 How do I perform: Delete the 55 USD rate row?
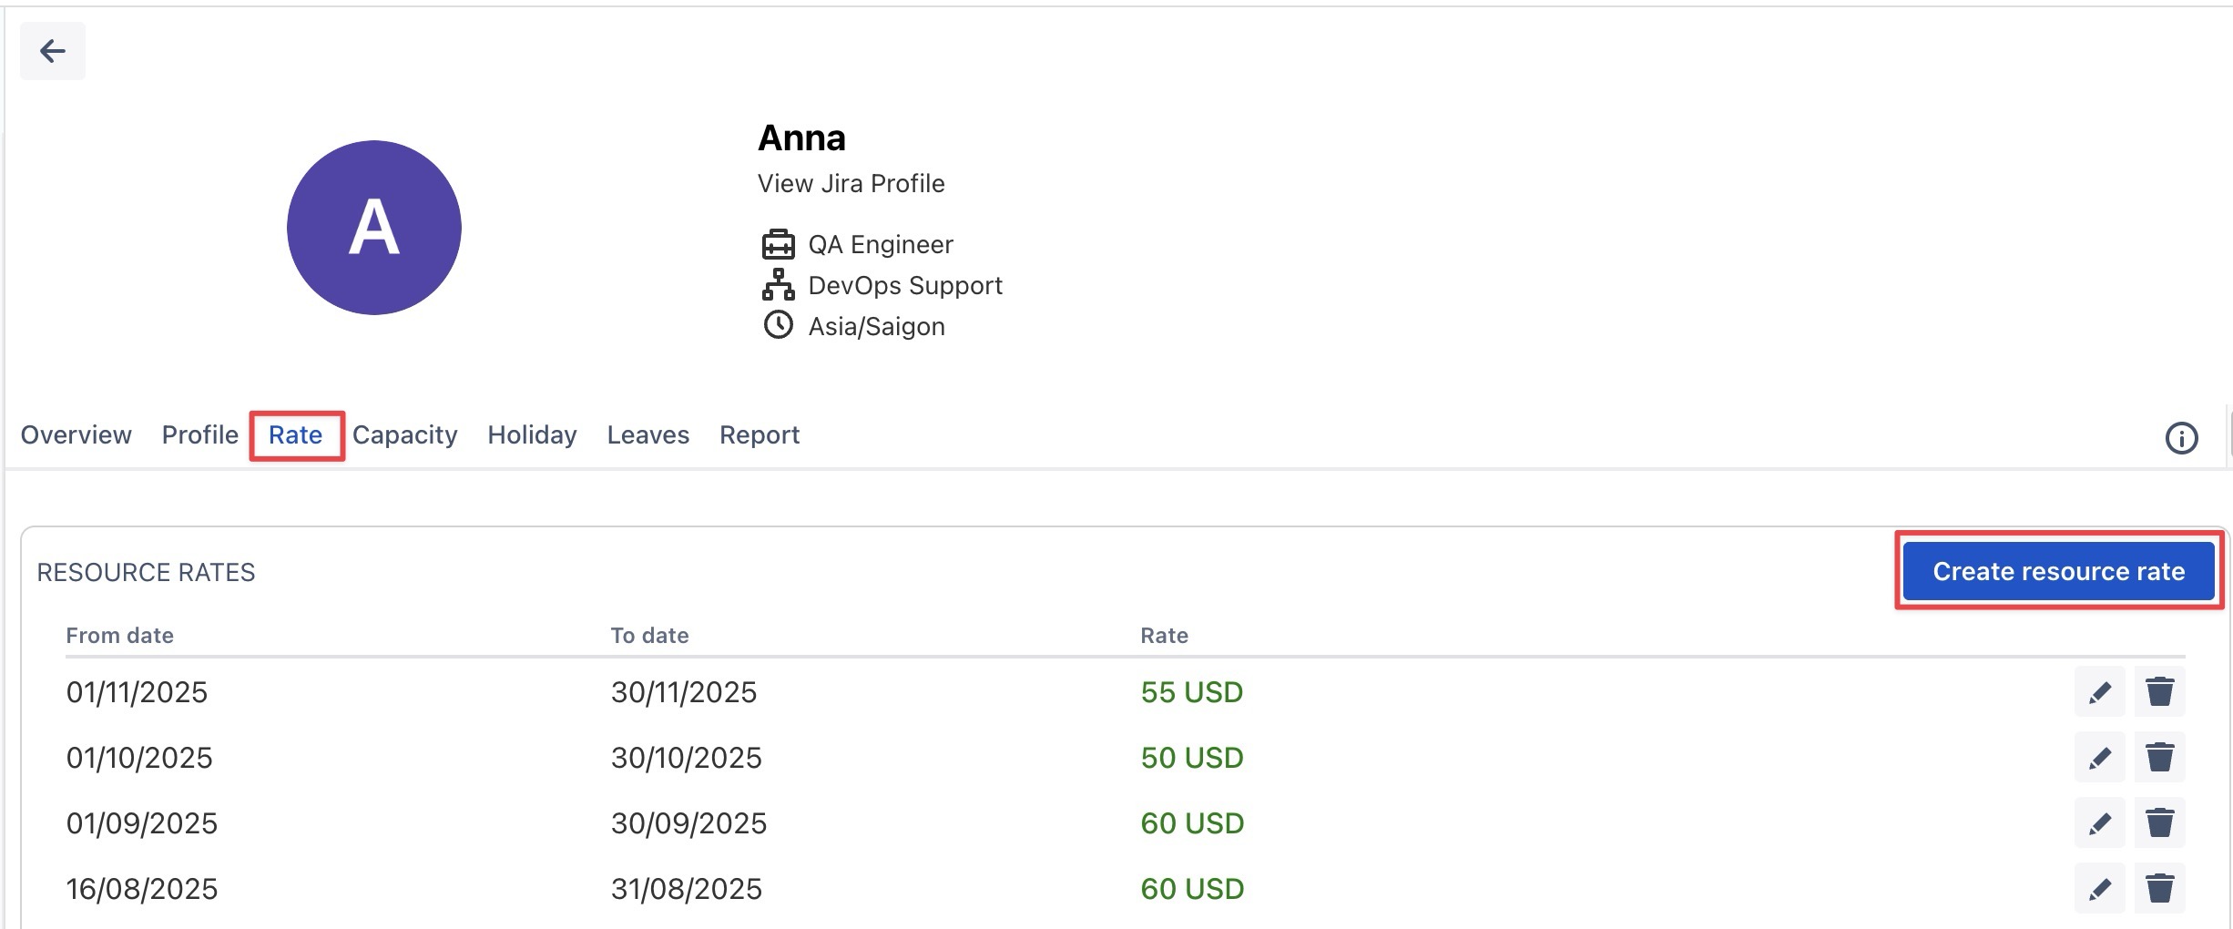pos(2159,692)
